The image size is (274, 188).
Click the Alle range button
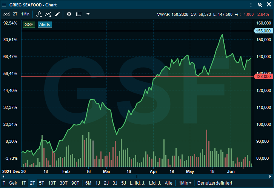[169, 183]
